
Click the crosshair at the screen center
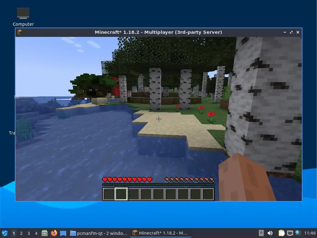pos(159,119)
